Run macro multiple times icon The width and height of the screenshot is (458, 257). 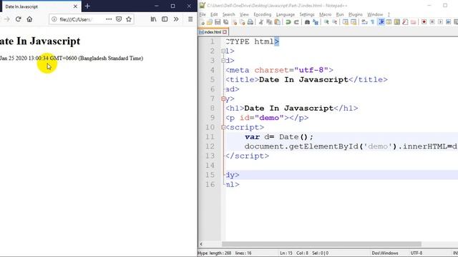click(x=449, y=22)
